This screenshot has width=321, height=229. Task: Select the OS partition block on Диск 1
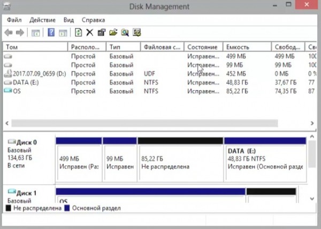point(151,195)
